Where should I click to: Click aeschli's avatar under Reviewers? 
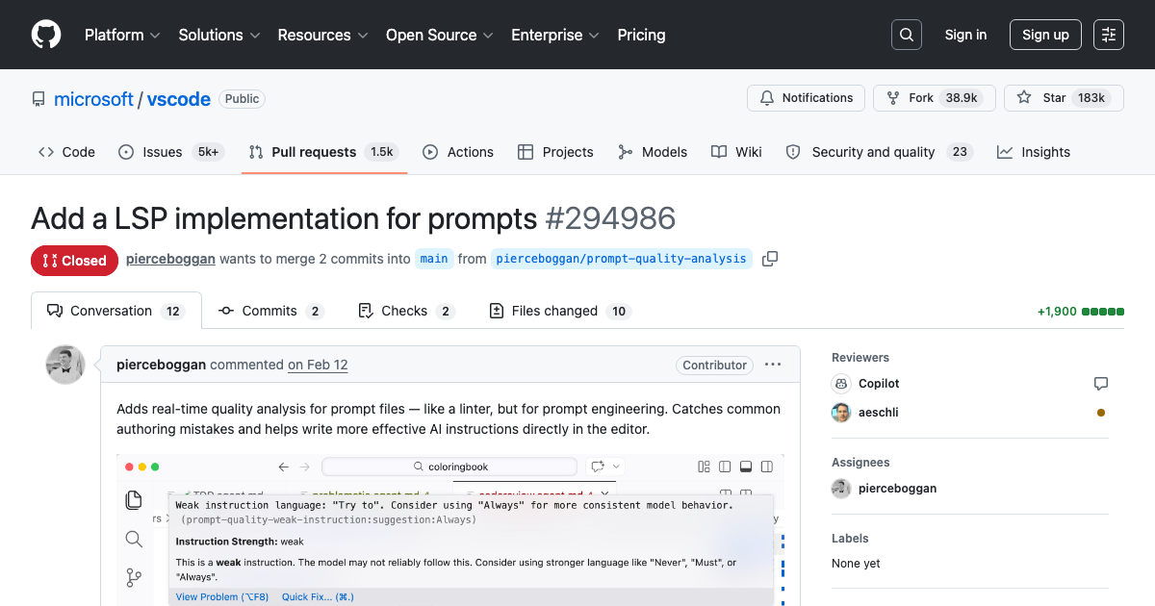(x=841, y=413)
